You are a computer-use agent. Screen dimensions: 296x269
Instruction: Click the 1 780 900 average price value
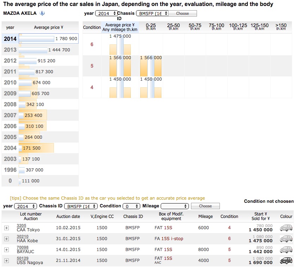[66, 39]
